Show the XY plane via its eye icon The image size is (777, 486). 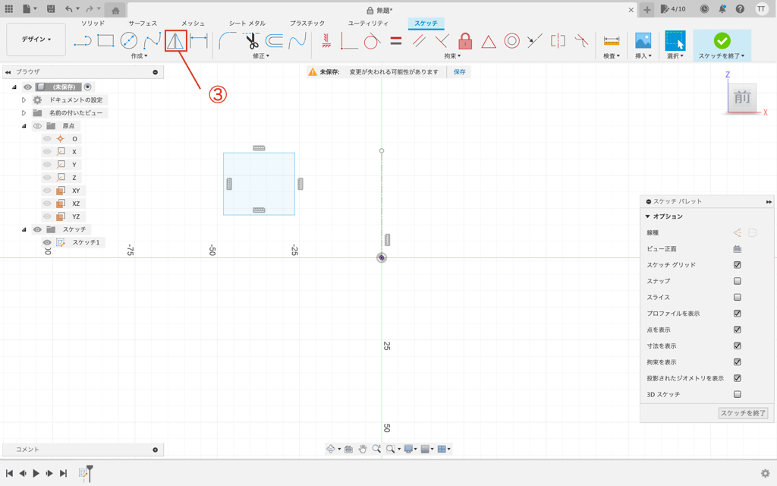tap(47, 191)
